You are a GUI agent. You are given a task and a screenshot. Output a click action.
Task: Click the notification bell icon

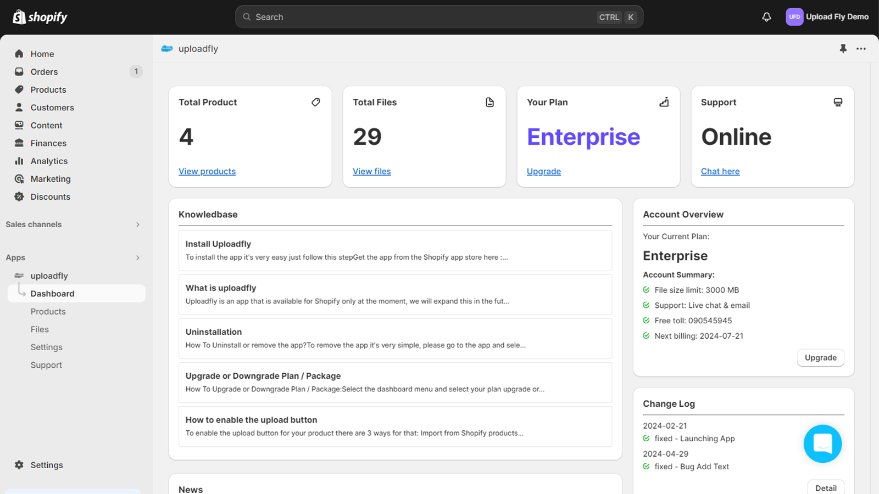pos(766,17)
